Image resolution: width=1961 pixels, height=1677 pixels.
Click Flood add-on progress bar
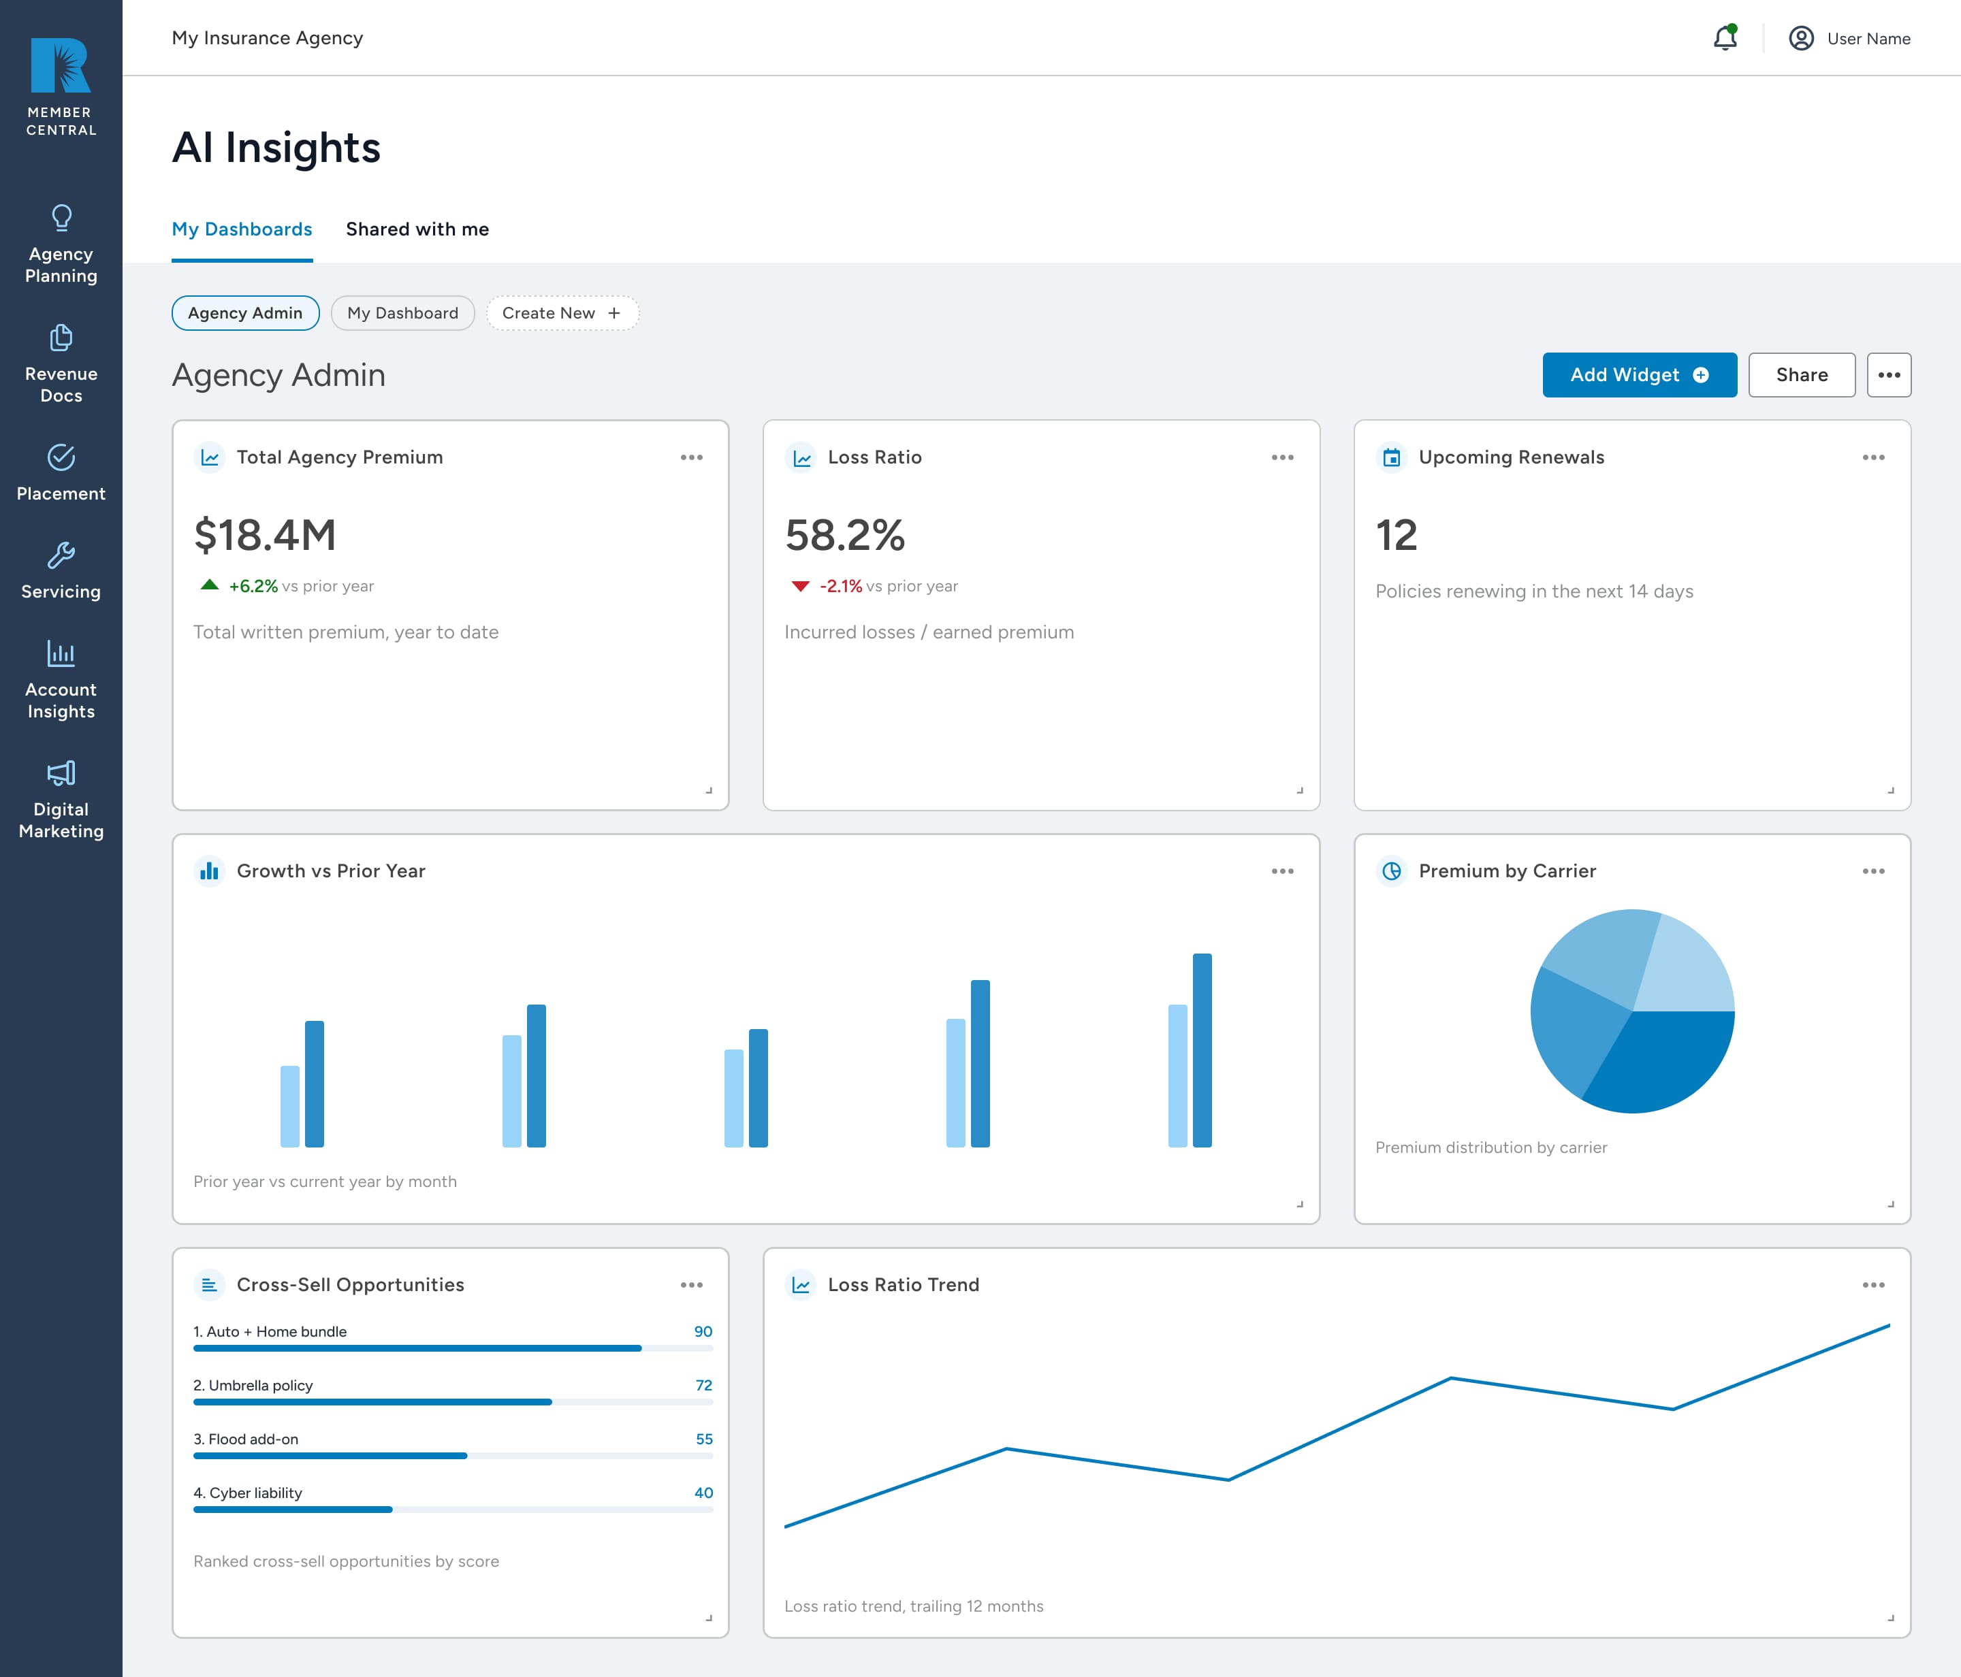click(x=453, y=1456)
